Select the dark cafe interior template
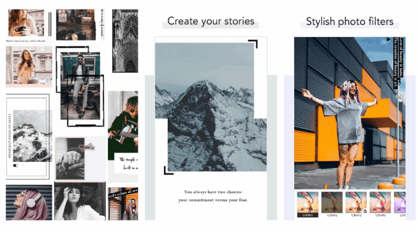This screenshot has height=230, width=418. [x=76, y=24]
